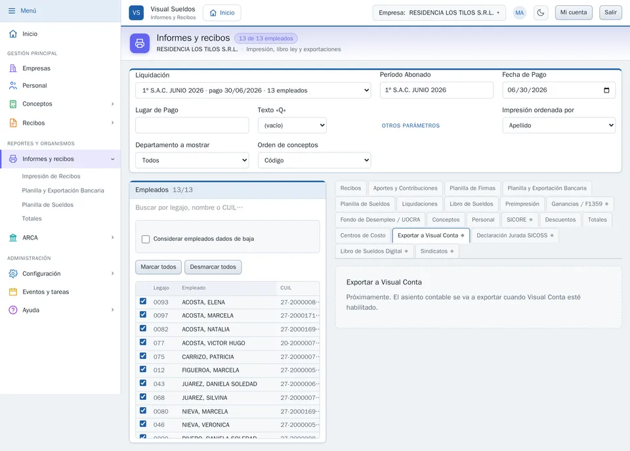Screen dimensions: 630x451
Task: Open the hamburger Menú icon
Action: [x=12, y=11]
